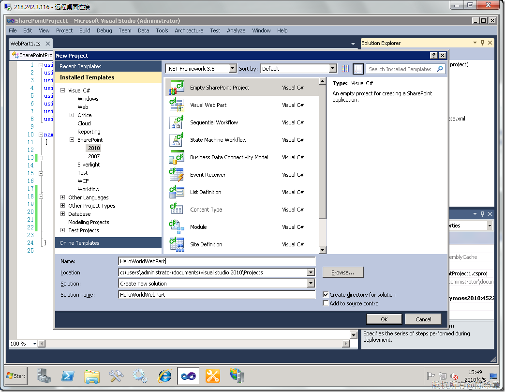Click the clock in the system tray
The image size is (505, 392).
pos(475,372)
